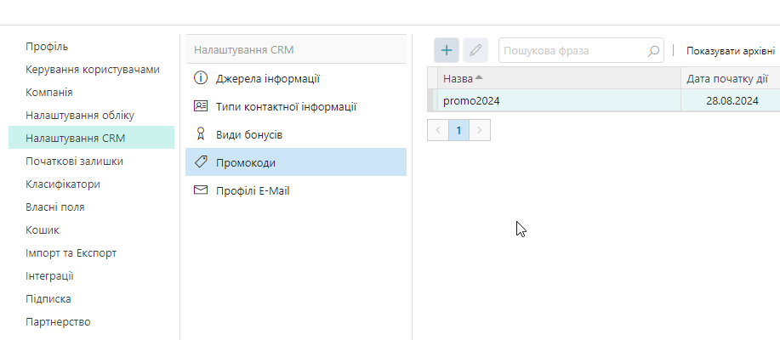The width and height of the screenshot is (780, 340).
Task: Click Показувати архівні link
Action: [730, 51]
